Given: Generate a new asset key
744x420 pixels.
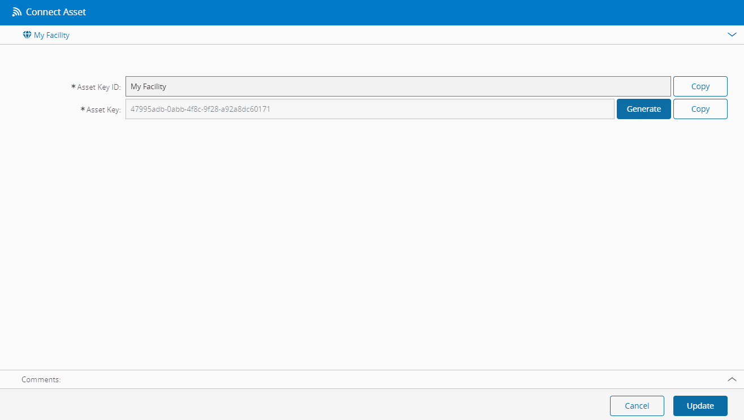Looking at the screenshot, I should [644, 109].
